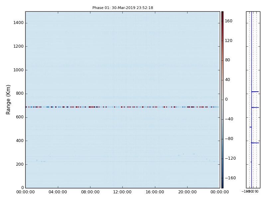Screen dimensions: 266x200
Task: Click the blue spike near 800 km in profile plot
Action: point(255,92)
